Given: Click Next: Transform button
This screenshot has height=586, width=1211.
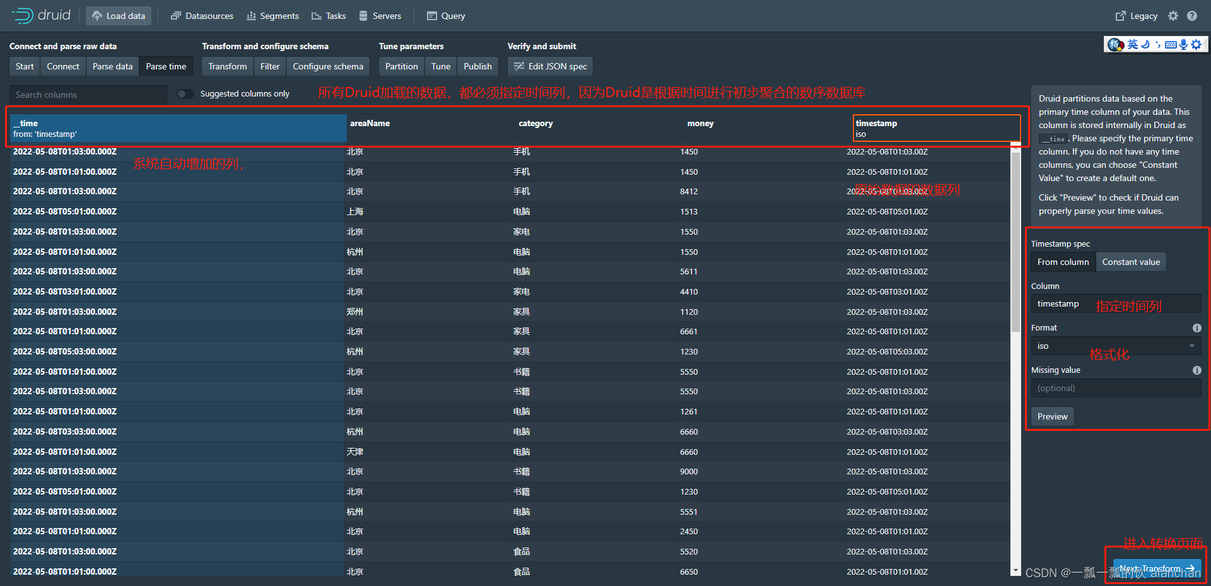Looking at the screenshot, I should [1157, 568].
